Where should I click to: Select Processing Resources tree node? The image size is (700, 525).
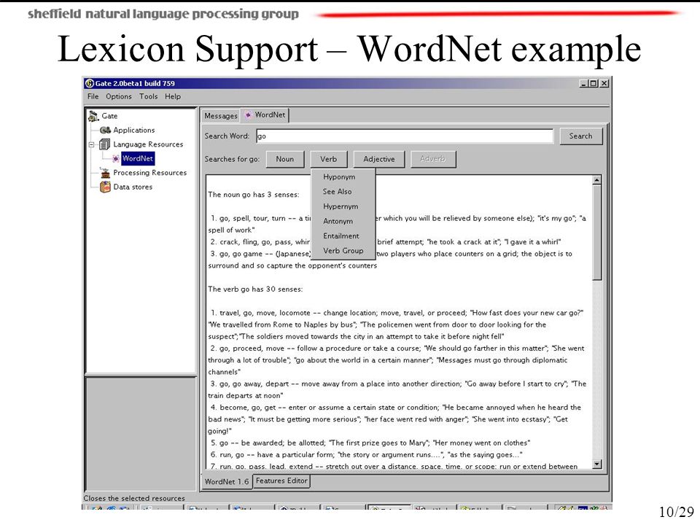[x=150, y=173]
